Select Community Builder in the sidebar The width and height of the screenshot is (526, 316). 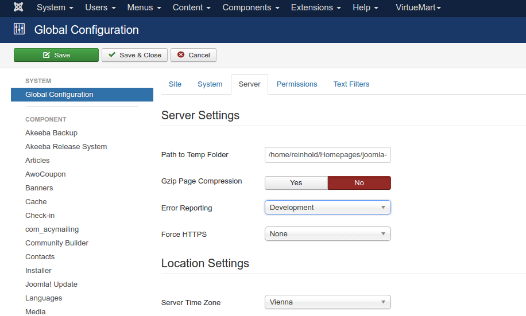[57, 243]
